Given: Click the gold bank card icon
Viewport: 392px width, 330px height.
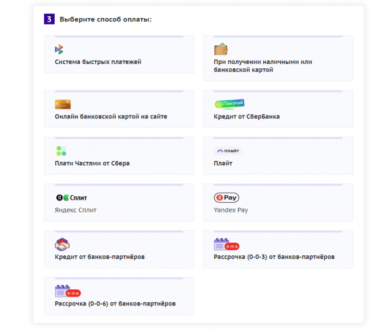Looking at the screenshot, I should pos(63,104).
